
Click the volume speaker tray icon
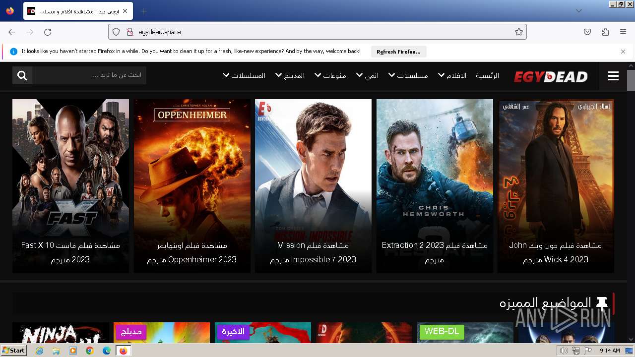click(x=564, y=351)
